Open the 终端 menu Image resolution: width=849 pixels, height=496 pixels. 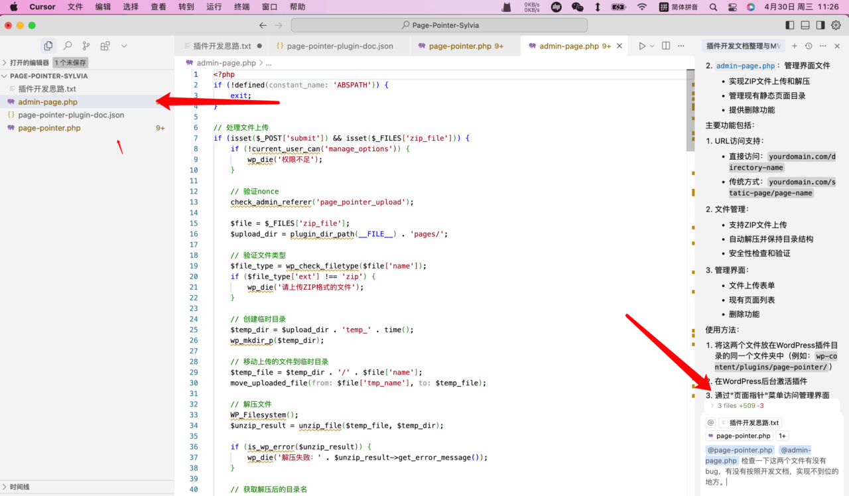[x=242, y=7]
